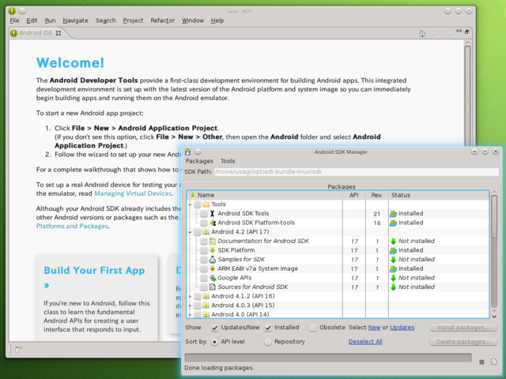Click the Tools folder icon
This screenshot has height=379, width=506.
tap(206, 205)
